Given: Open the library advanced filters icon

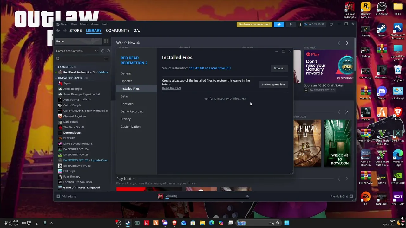Looking at the screenshot, I should (106, 59).
